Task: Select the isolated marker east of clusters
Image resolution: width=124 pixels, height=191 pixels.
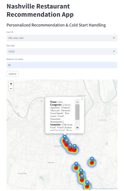Action: [92, 159]
